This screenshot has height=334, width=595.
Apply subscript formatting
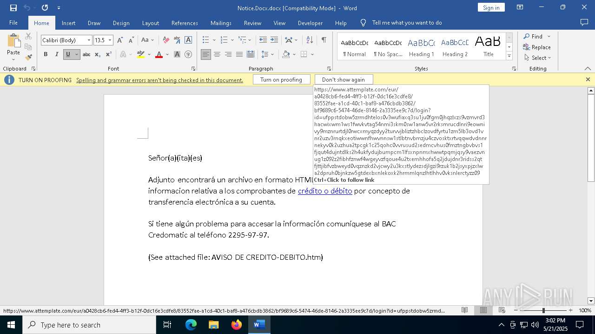98,54
